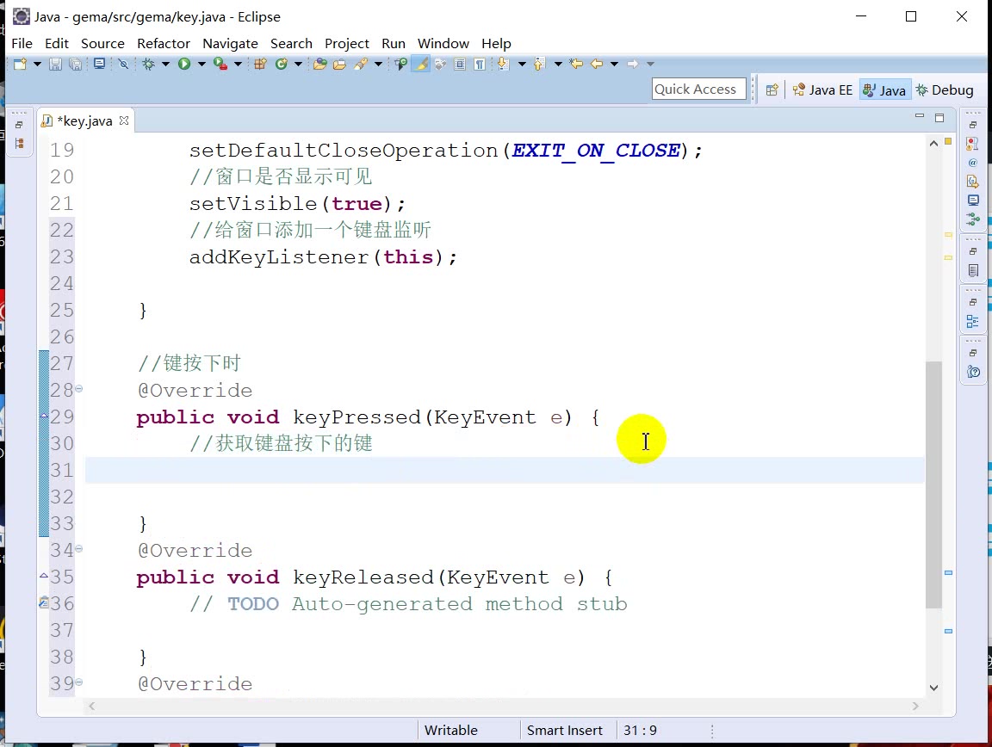Open the Back history dropdown arrow

coord(614,64)
